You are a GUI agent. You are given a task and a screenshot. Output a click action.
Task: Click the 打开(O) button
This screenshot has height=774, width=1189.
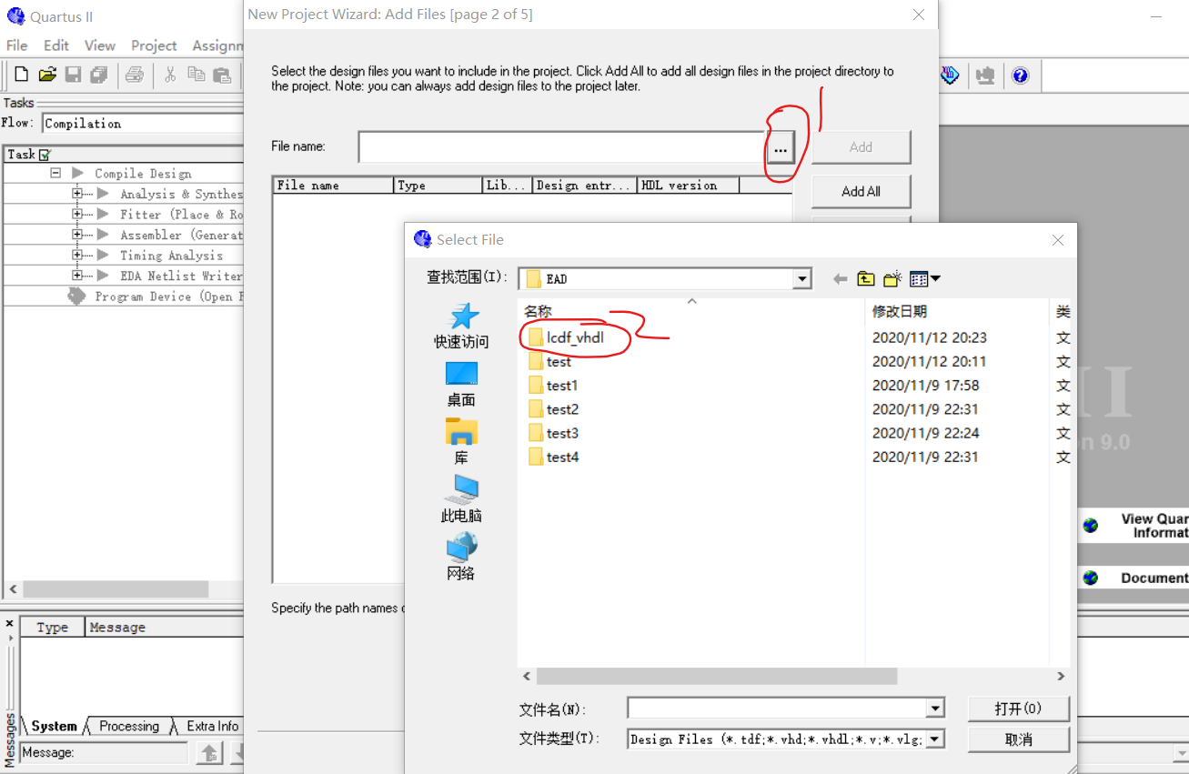click(x=1018, y=709)
